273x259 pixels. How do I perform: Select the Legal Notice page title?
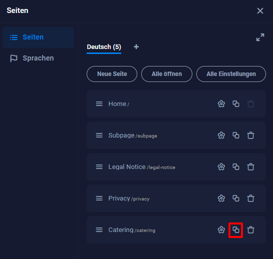click(x=127, y=167)
